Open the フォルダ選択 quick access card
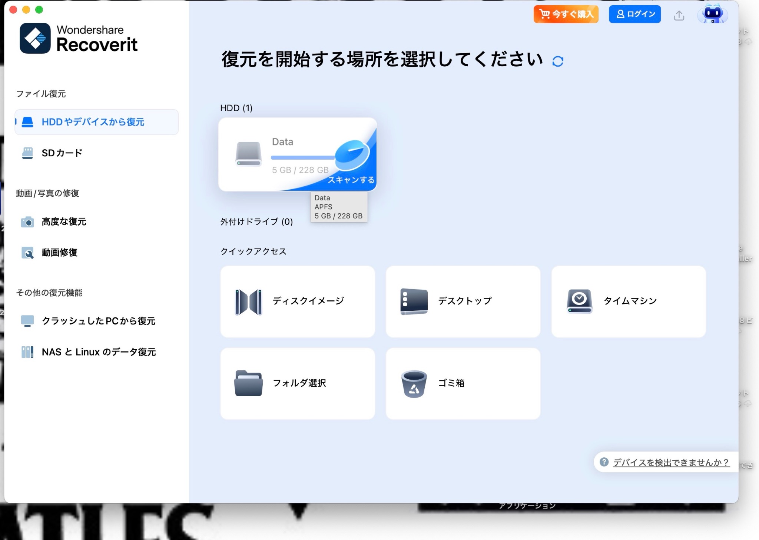 [298, 384]
